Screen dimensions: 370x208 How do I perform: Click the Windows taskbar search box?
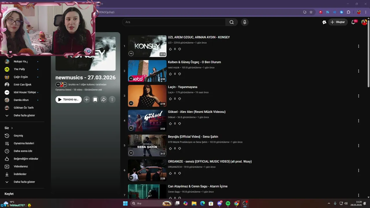(x=151, y=203)
